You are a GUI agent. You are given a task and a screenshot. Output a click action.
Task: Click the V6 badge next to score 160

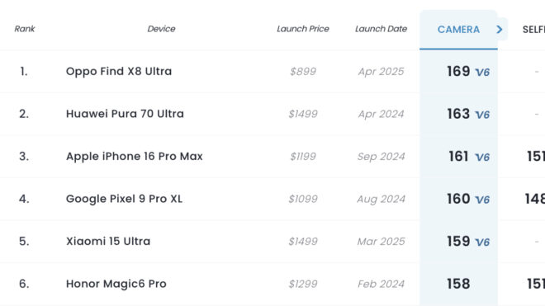pyautogui.click(x=482, y=200)
